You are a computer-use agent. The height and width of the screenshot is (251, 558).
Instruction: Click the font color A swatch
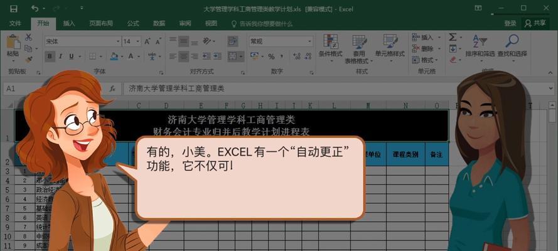(x=131, y=56)
